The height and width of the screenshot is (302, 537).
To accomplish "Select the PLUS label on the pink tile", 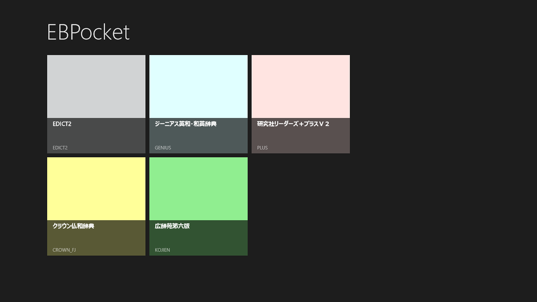I will [x=261, y=147].
